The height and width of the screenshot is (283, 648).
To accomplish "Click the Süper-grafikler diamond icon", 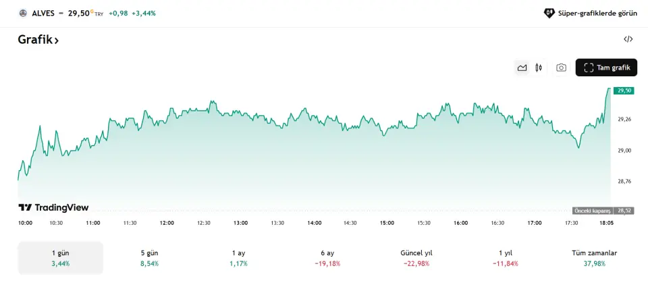I will (549, 13).
